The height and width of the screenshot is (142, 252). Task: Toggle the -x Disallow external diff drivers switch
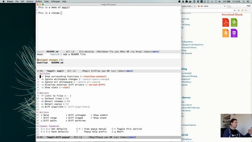tap(73, 85)
